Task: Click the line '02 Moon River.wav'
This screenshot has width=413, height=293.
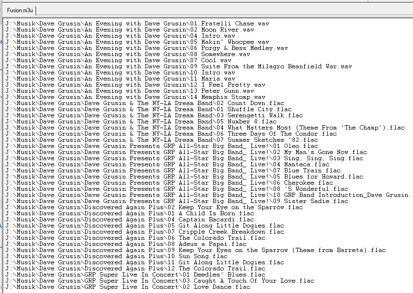Action: coord(130,30)
